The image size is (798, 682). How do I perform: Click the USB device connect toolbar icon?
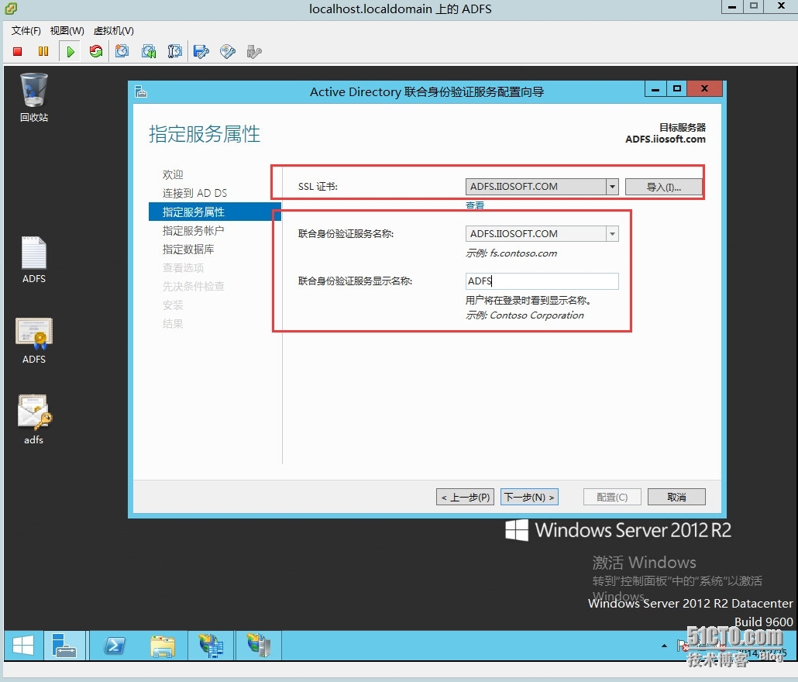254,51
